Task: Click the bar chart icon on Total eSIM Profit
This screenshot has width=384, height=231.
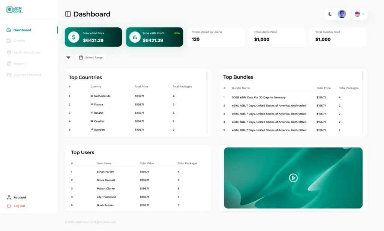Action: [x=135, y=37]
